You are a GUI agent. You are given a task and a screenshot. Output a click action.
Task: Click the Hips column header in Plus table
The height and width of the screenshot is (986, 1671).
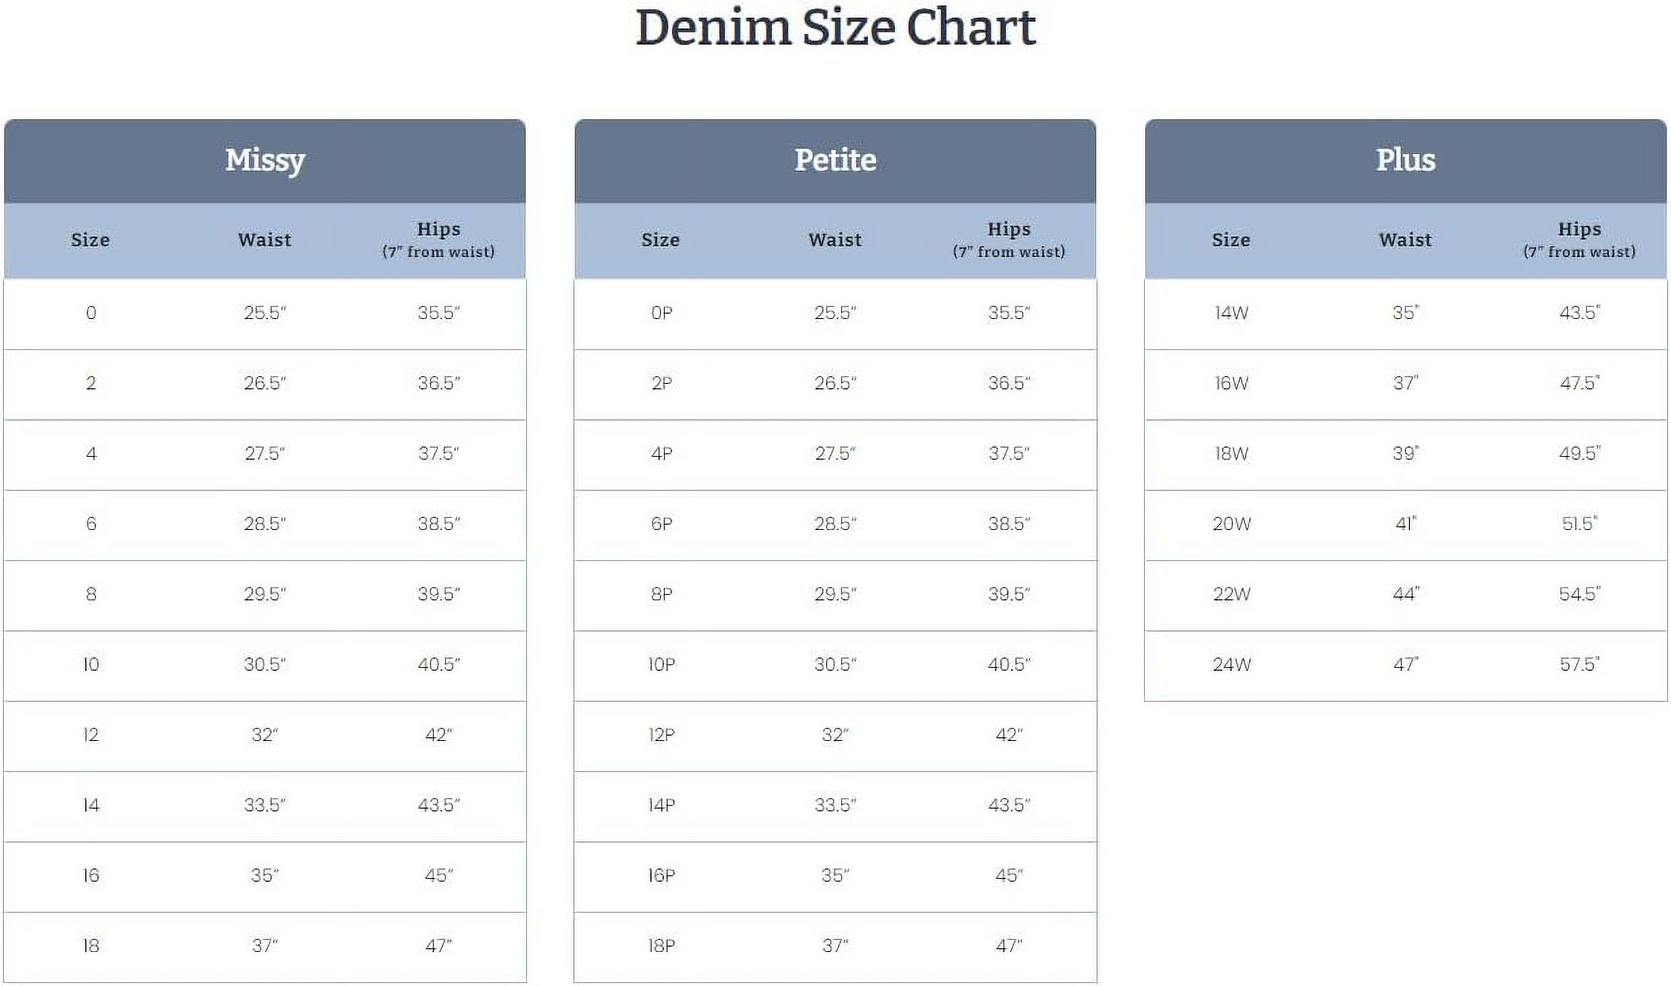[x=1579, y=239]
